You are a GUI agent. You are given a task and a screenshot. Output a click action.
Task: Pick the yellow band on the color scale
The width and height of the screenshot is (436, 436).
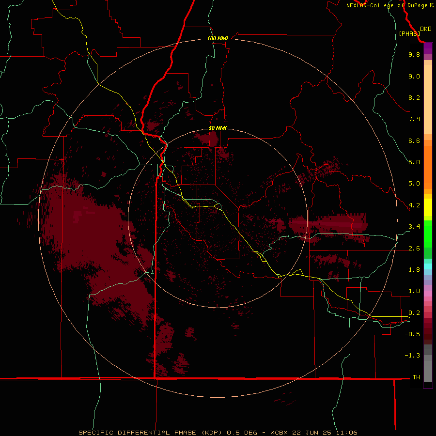[428, 207]
